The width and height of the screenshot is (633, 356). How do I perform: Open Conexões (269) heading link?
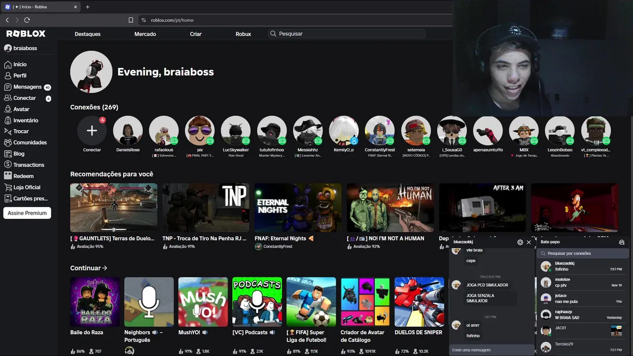pos(94,107)
